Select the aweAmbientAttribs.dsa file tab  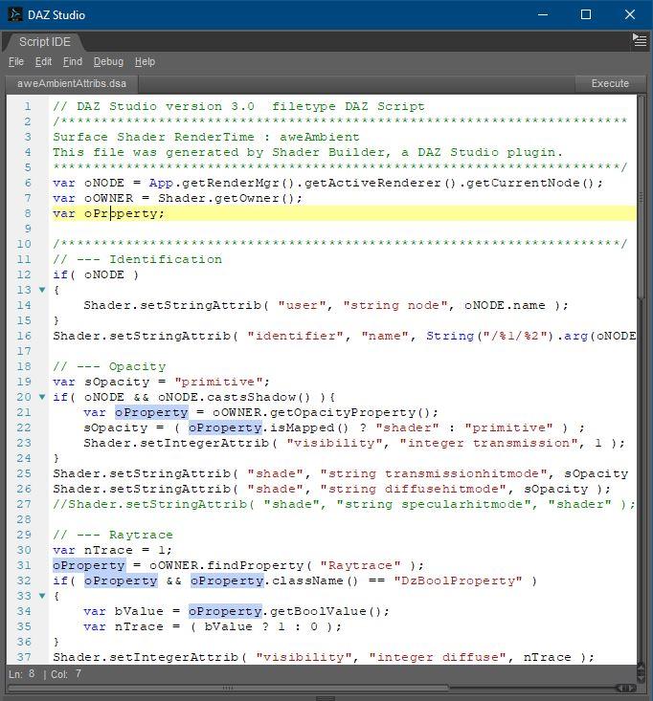(72, 83)
